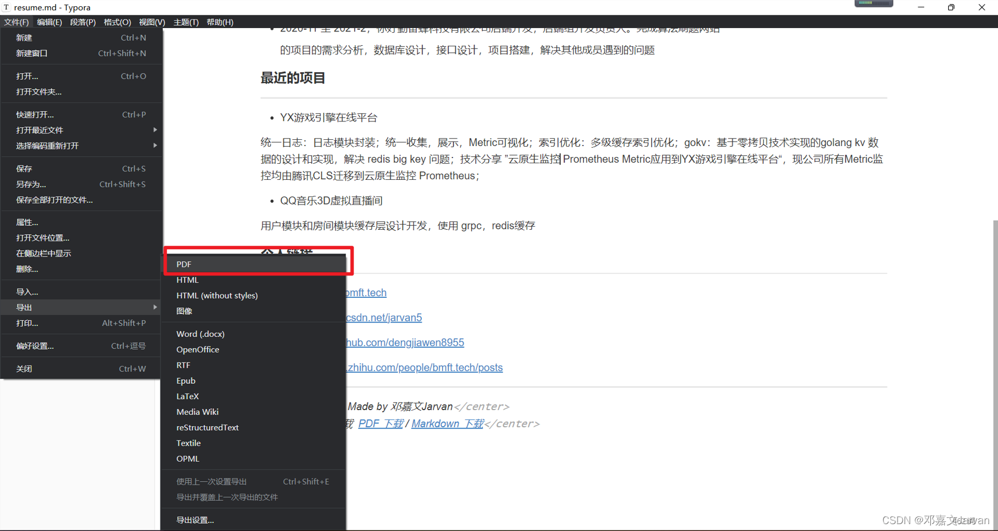The width and height of the screenshot is (998, 531).
Task: Export as 图像
Action: tap(255, 311)
